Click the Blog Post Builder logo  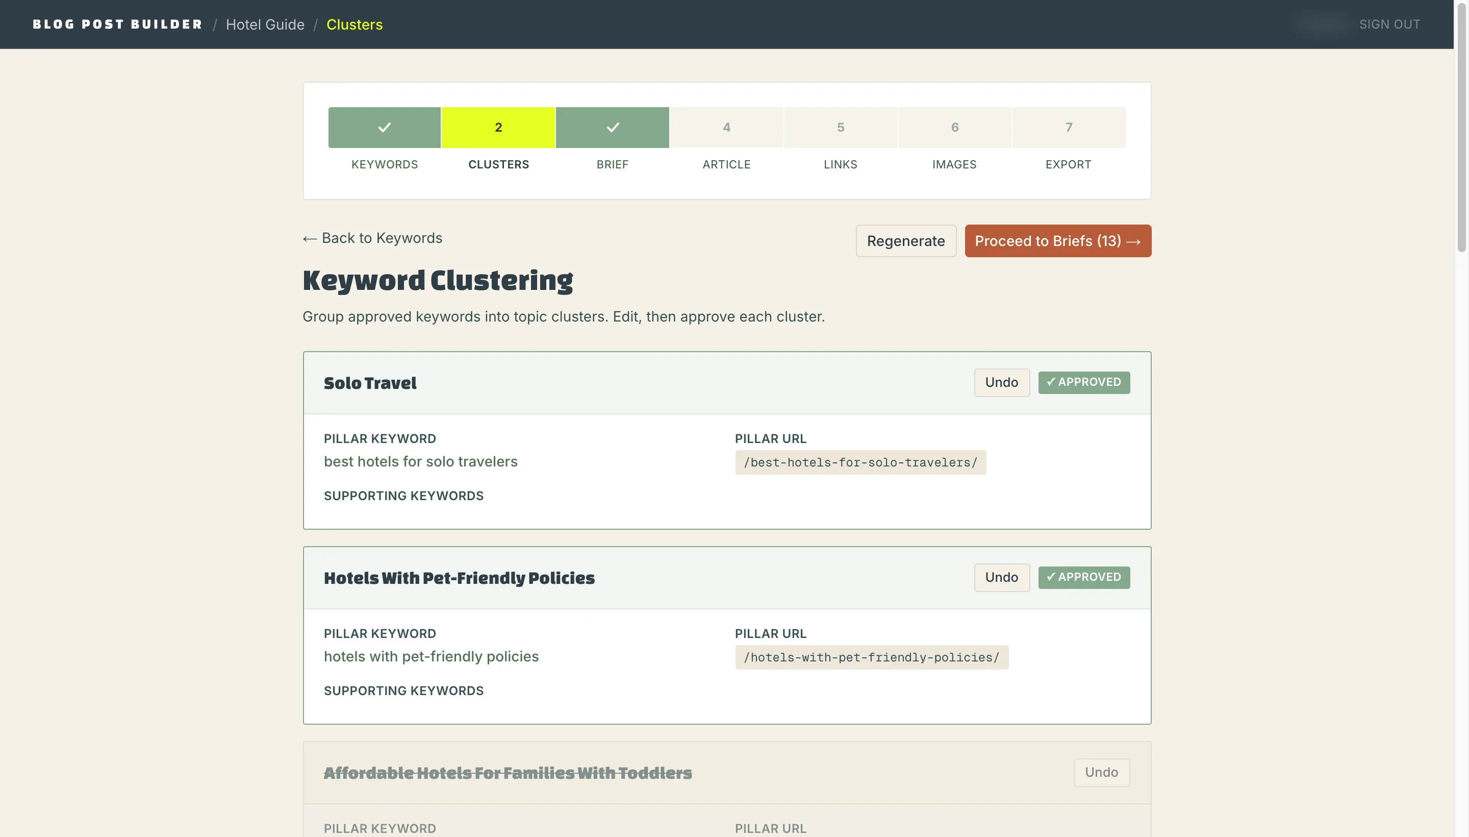(117, 24)
